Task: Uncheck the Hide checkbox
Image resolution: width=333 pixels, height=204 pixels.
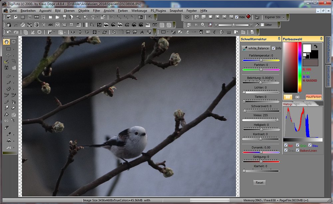Action: pyautogui.click(x=237, y=17)
